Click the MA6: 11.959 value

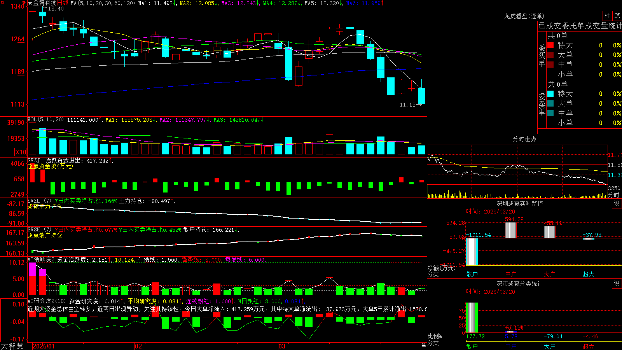coord(365,3)
